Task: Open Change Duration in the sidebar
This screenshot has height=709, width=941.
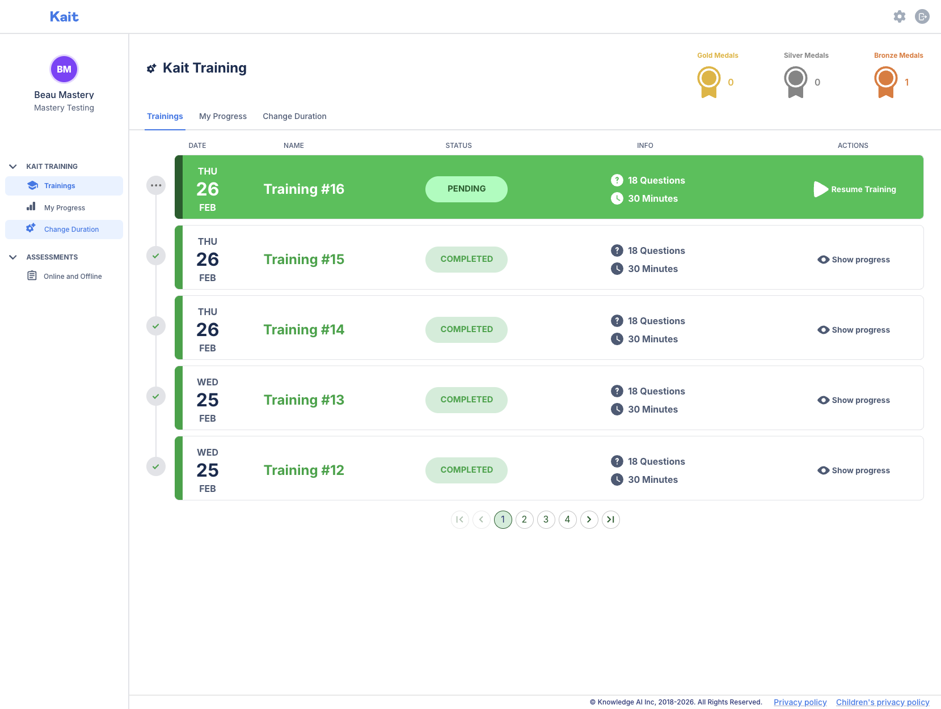Action: 64,230
